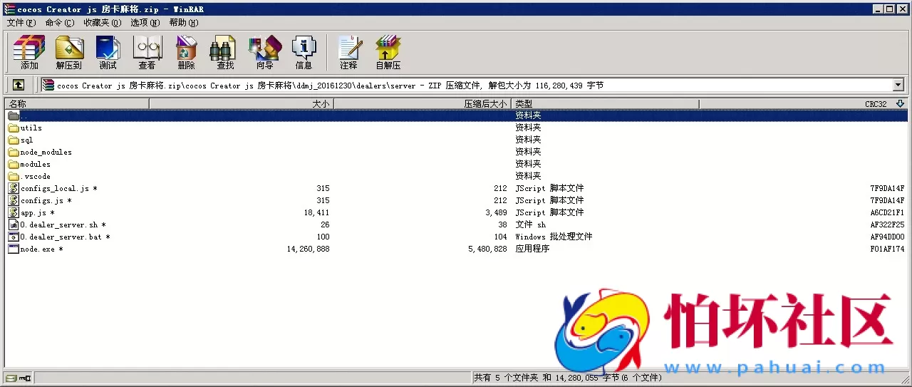Click the WinRAR title bar app icon
This screenshot has height=387, width=912.
[x=9, y=9]
